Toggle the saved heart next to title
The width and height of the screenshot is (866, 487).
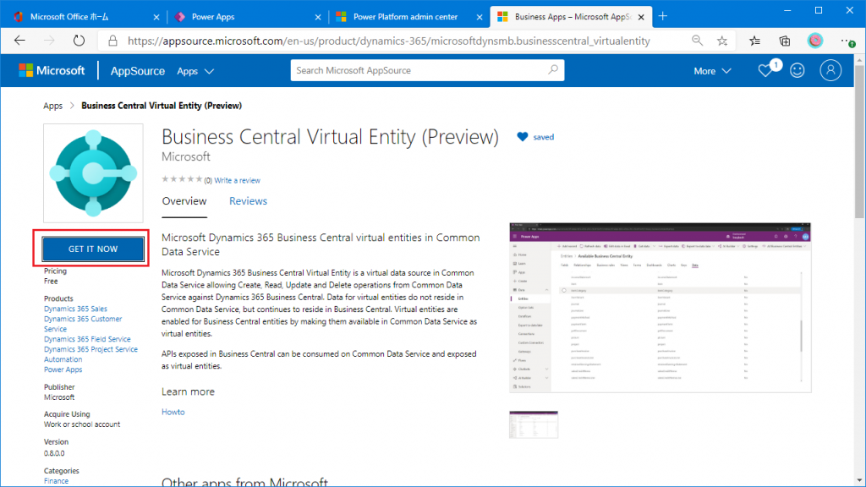pos(523,137)
